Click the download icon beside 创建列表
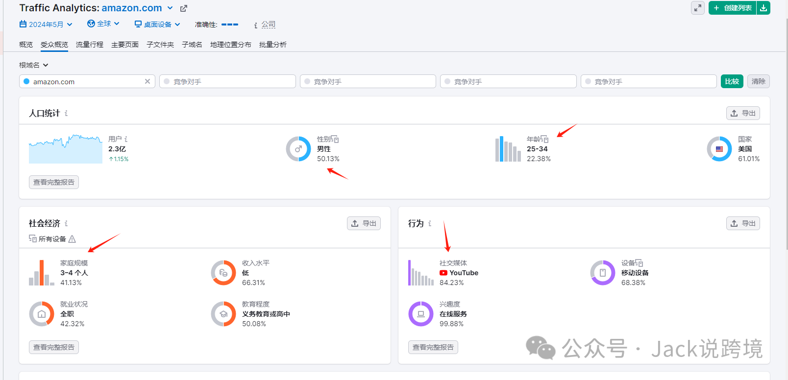This screenshot has width=788, height=380. [x=763, y=8]
